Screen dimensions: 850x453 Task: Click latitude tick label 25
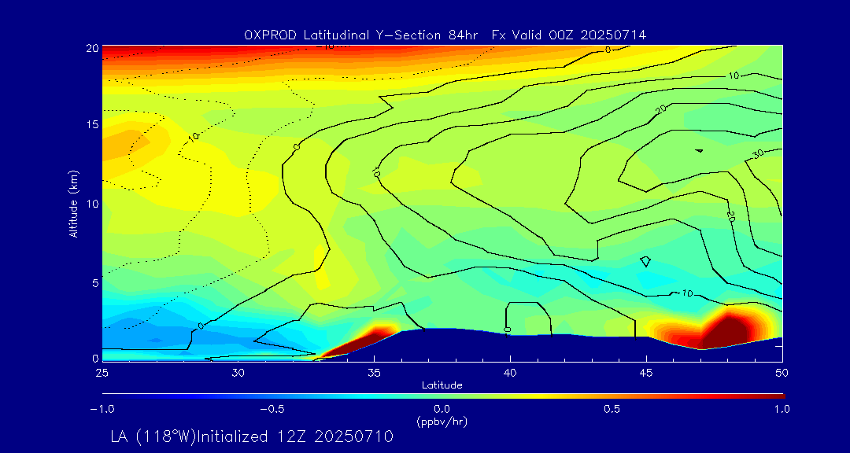coord(102,373)
